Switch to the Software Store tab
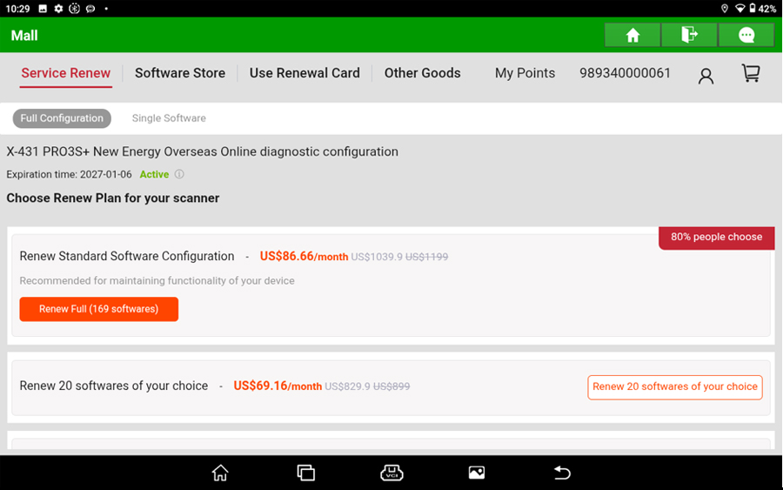The width and height of the screenshot is (783, 490). (180, 73)
